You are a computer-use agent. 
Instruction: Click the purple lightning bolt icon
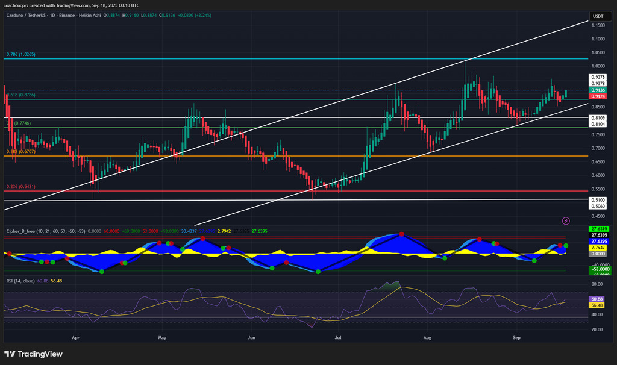tap(566, 221)
